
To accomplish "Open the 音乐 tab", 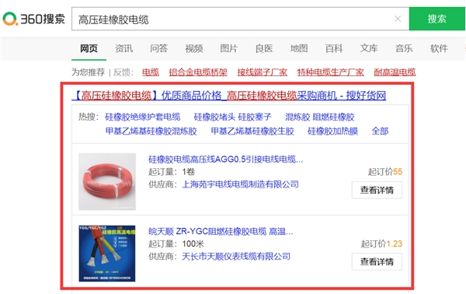I will tap(404, 48).
